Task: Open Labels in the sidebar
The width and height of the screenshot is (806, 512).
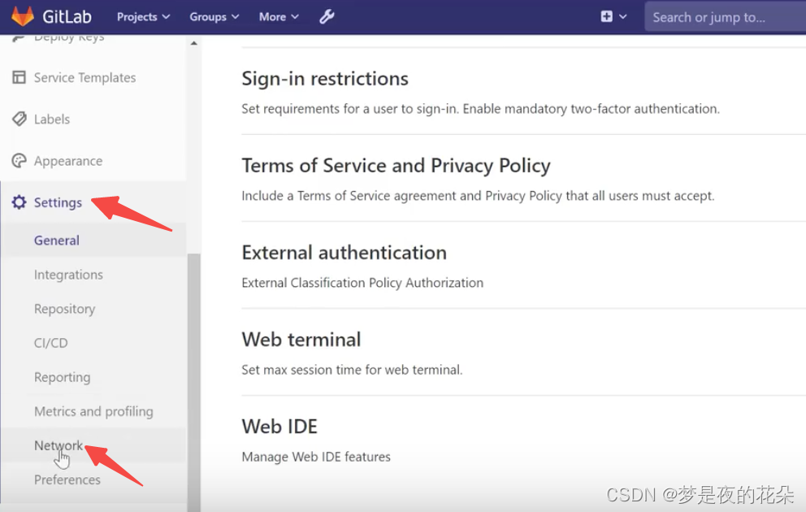Action: [52, 119]
